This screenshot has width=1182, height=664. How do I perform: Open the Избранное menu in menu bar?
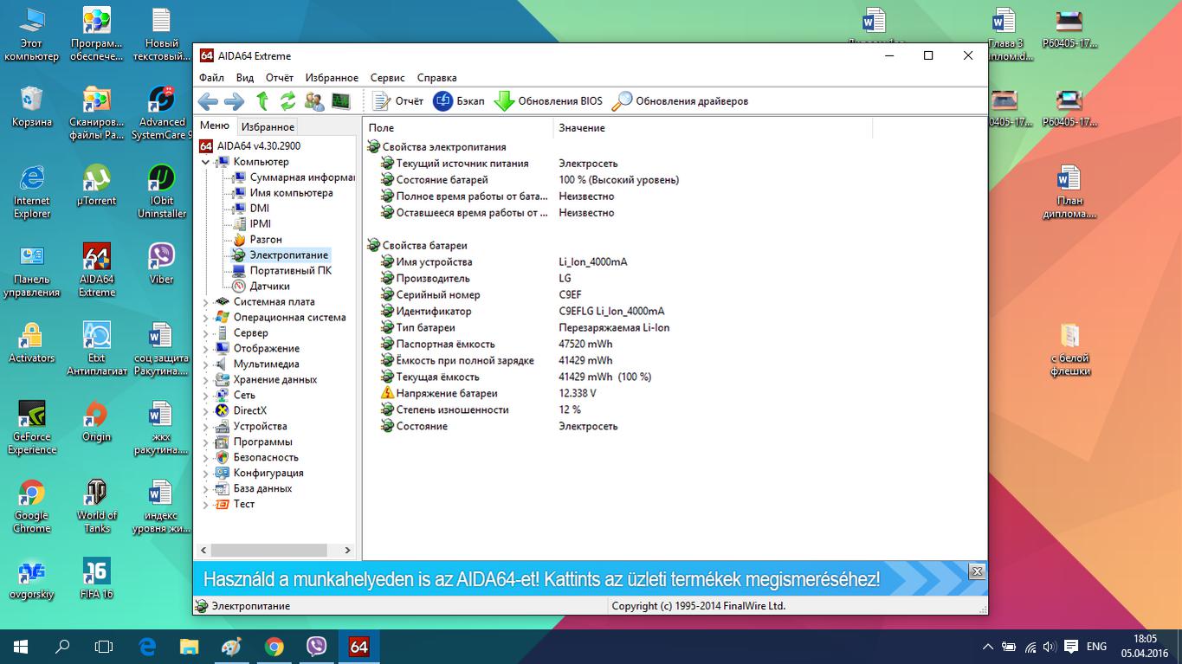coord(332,78)
